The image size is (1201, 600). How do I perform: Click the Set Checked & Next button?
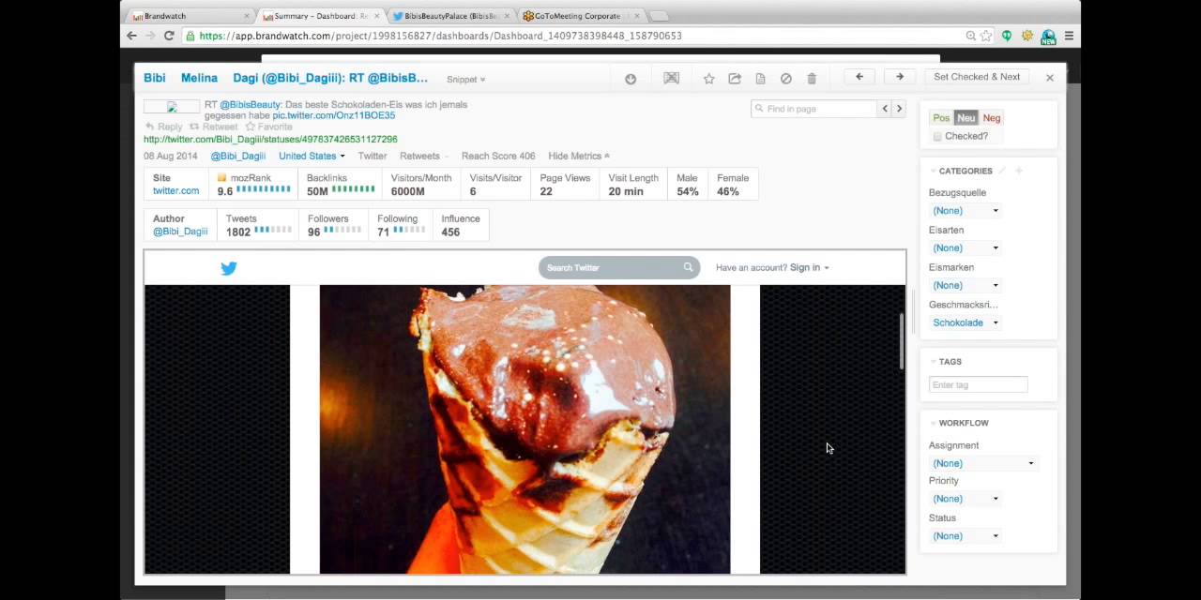click(977, 77)
